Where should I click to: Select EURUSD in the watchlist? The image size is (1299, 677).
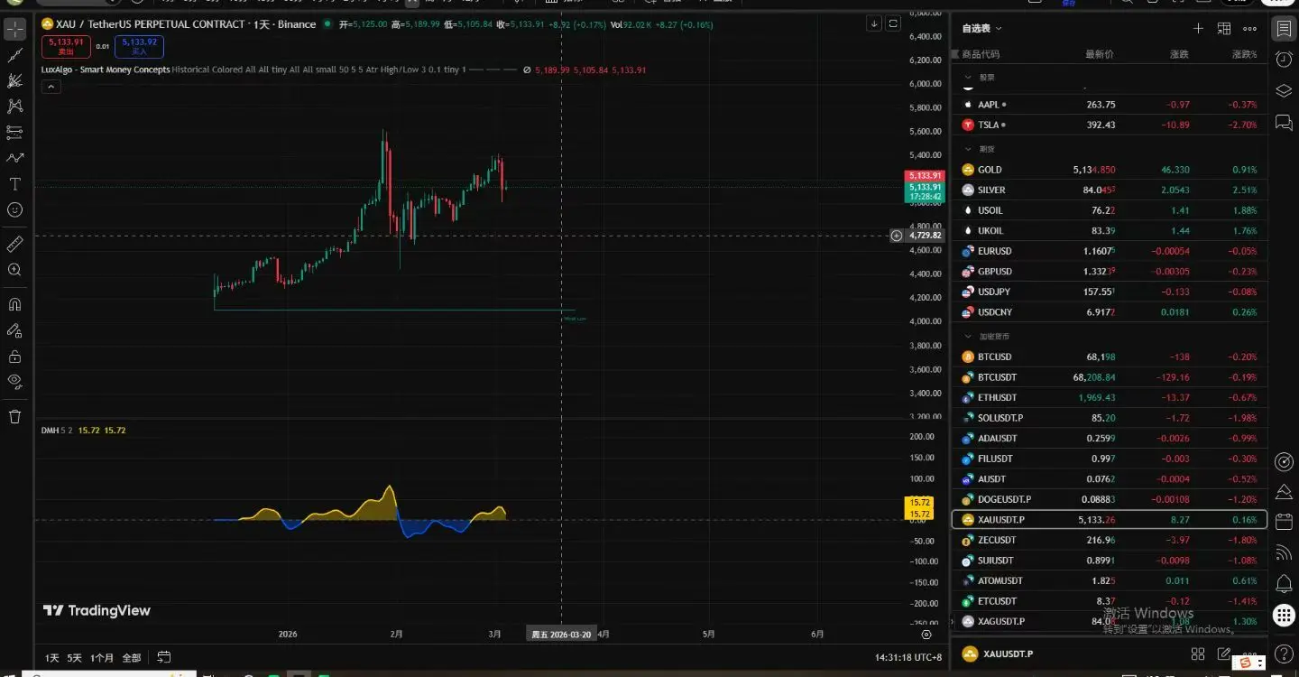pyautogui.click(x=1110, y=251)
